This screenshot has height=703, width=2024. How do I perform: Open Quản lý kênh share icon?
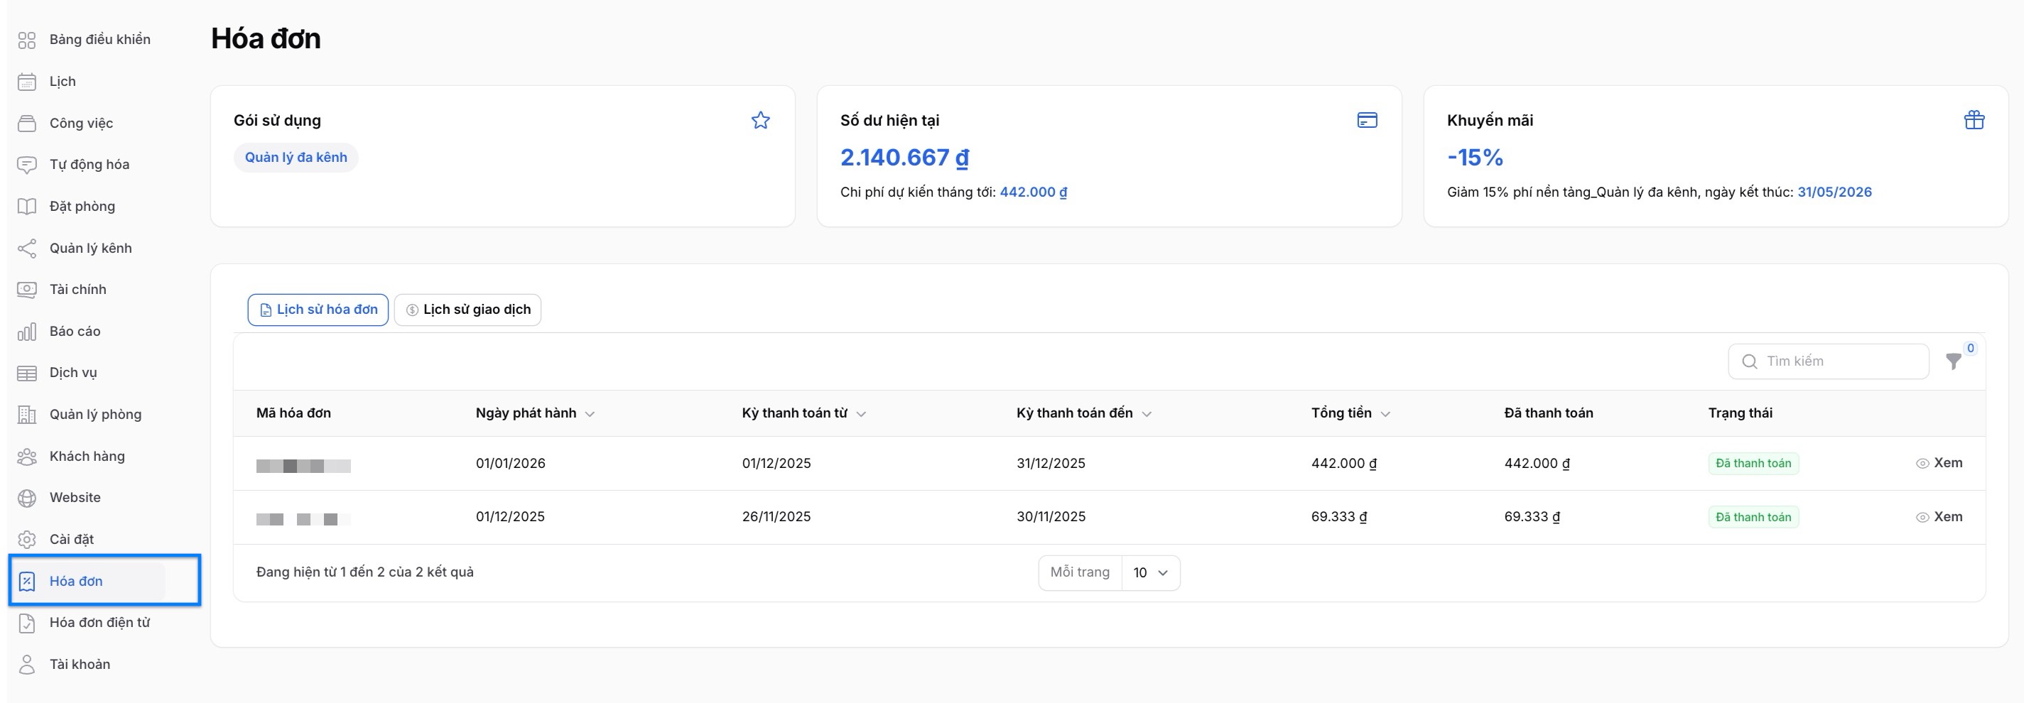(x=27, y=249)
